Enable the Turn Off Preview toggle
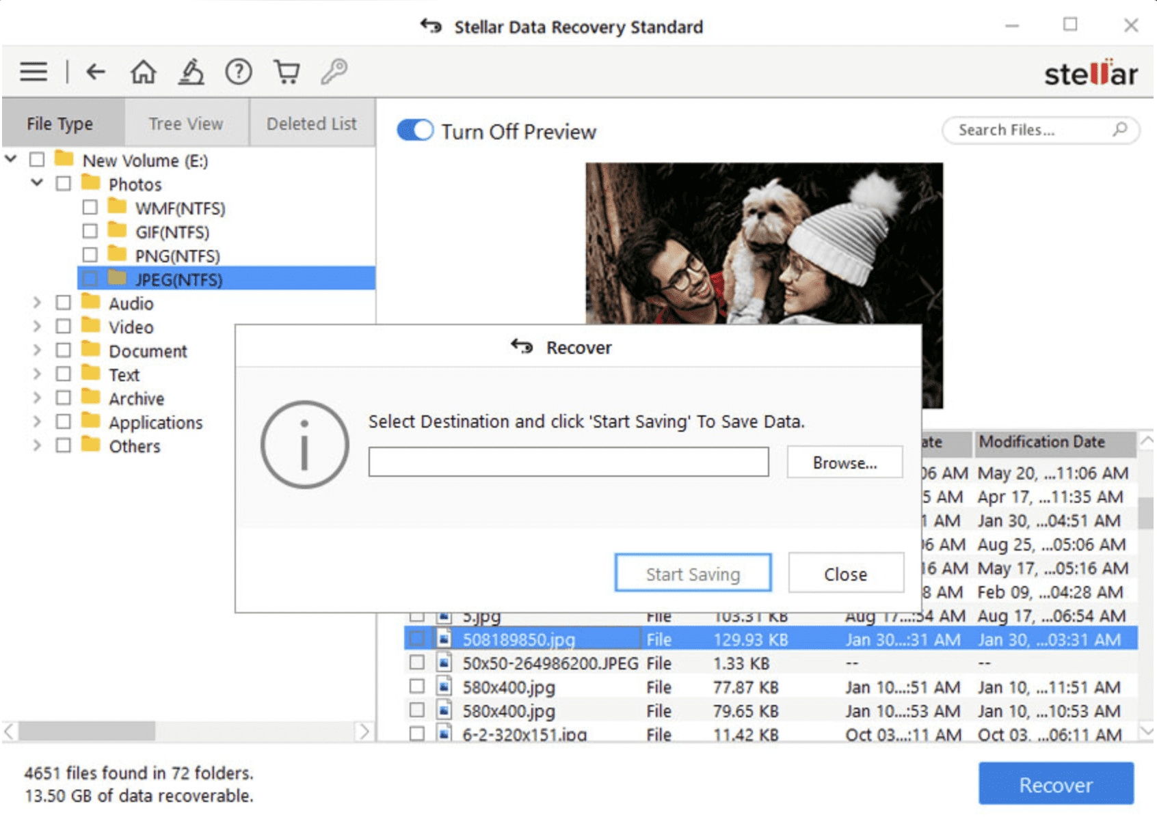The width and height of the screenshot is (1157, 817). [414, 130]
